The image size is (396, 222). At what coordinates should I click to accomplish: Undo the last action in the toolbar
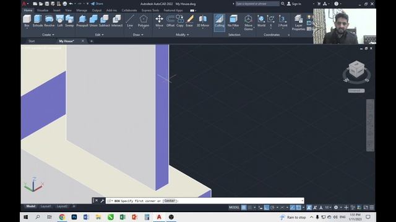pyautogui.click(x=71, y=4)
